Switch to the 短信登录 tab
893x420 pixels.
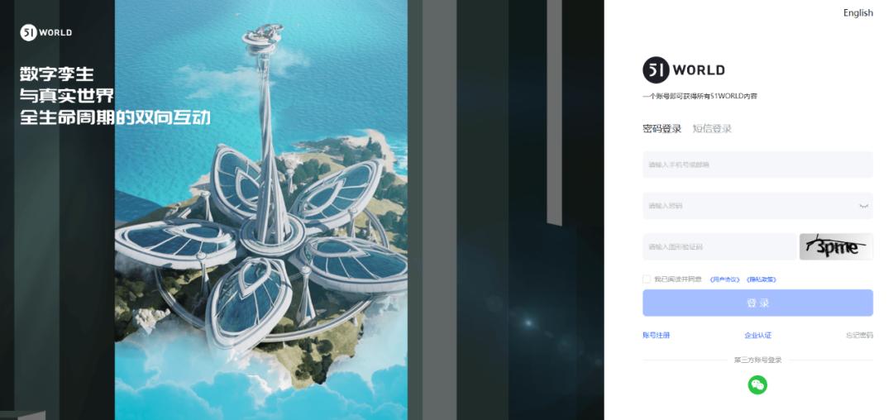click(712, 129)
